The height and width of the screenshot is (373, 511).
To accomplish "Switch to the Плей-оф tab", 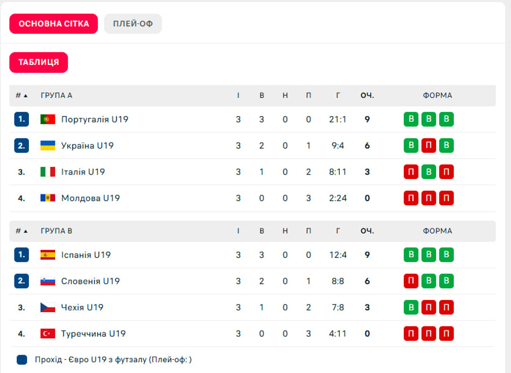I will pyautogui.click(x=133, y=24).
